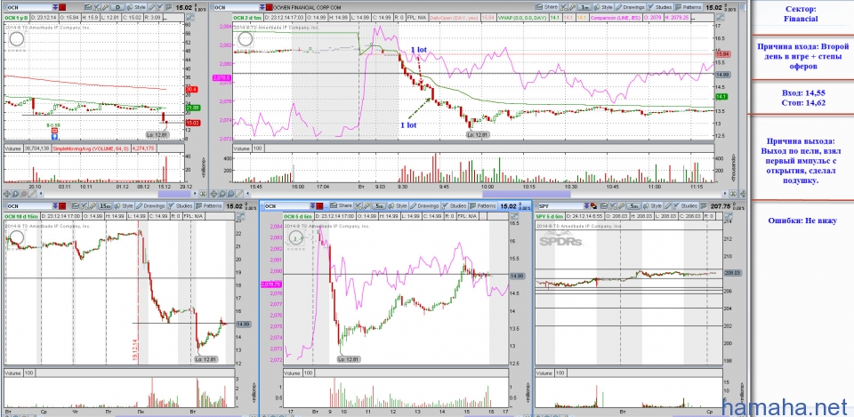Open Studies menu in the 1-minute OCN chart
This screenshot has width=854, height=417.
point(659,7)
